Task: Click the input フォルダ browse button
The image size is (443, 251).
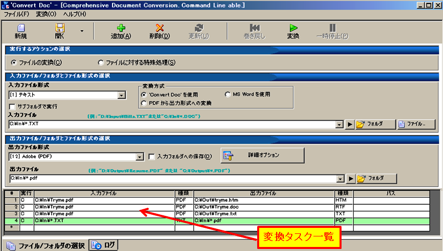Action: coord(375,124)
